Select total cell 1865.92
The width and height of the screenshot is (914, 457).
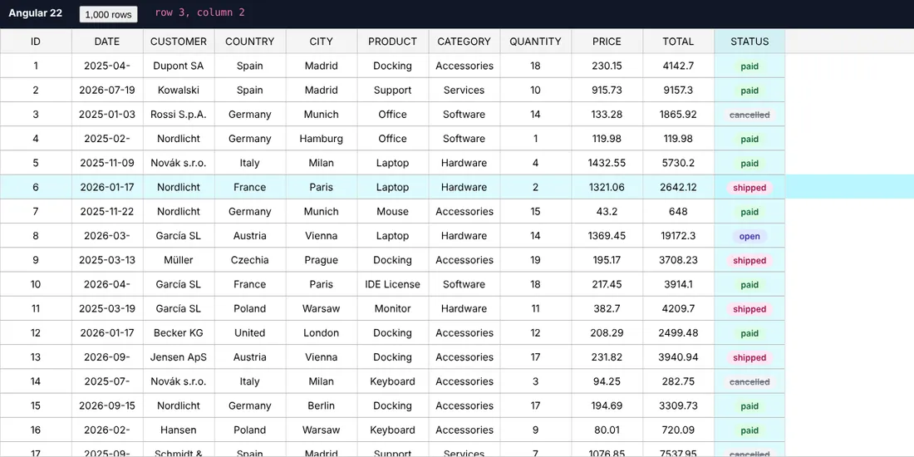point(679,115)
